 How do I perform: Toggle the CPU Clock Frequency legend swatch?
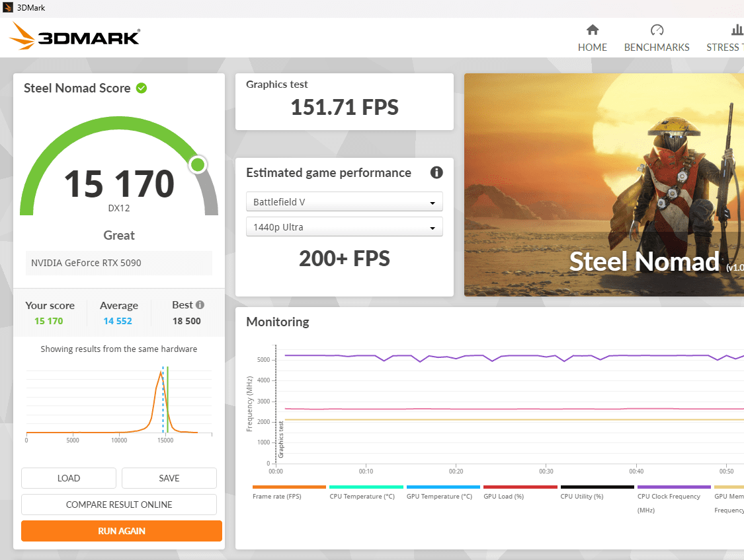(675, 487)
